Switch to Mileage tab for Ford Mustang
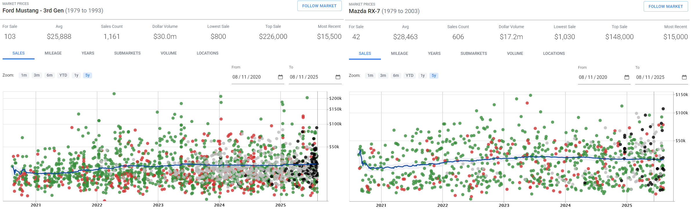691x210 pixels. point(53,53)
